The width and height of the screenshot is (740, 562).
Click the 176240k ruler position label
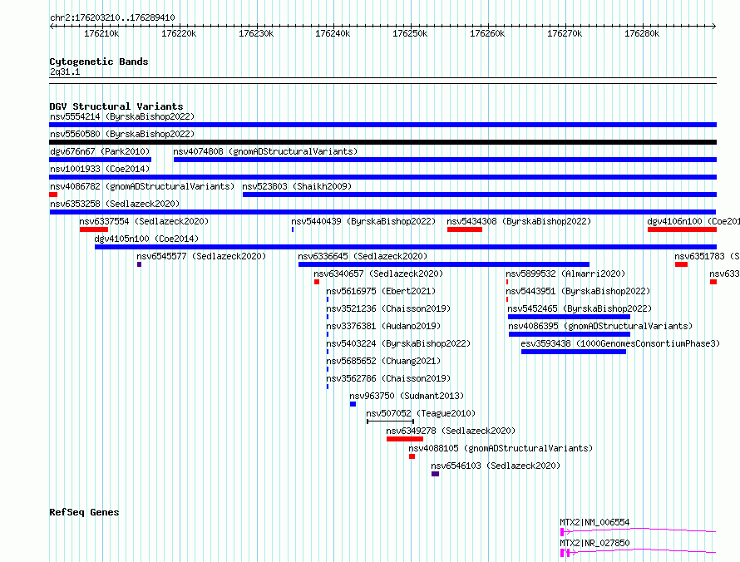[x=333, y=33]
